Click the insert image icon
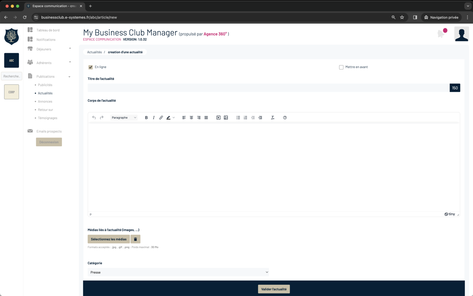This screenshot has width=473, height=296. click(x=226, y=117)
